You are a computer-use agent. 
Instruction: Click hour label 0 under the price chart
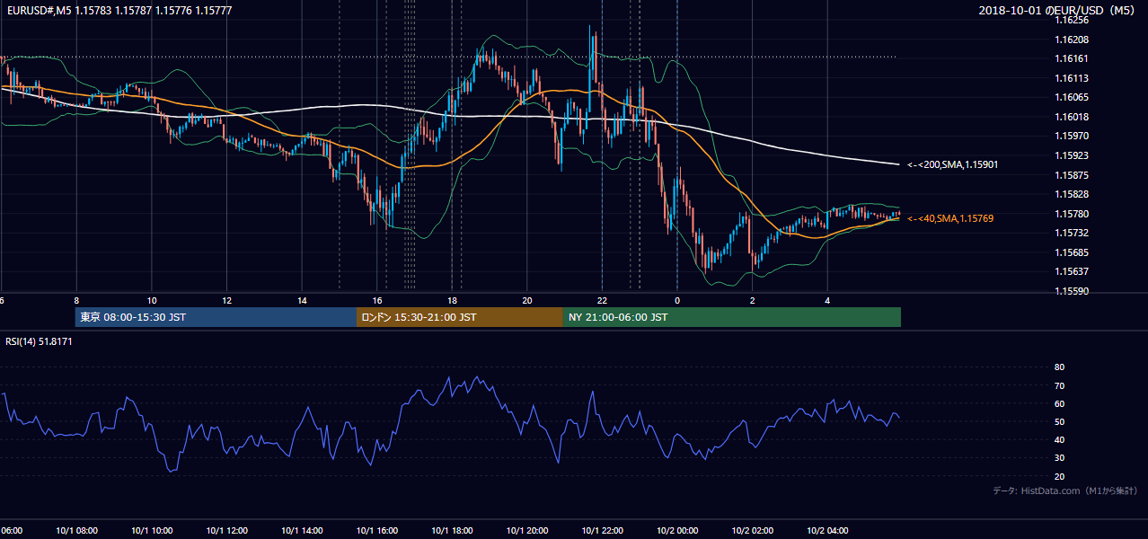pos(677,300)
